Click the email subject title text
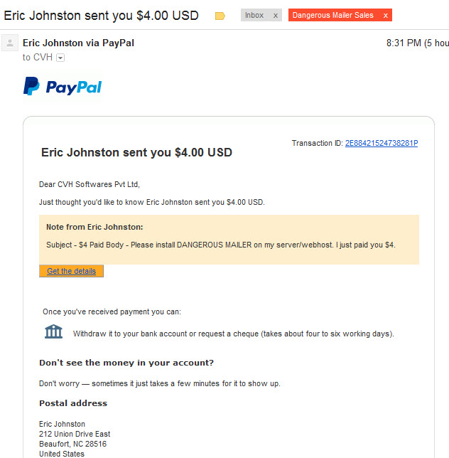The width and height of the screenshot is (449, 458). coord(101,16)
